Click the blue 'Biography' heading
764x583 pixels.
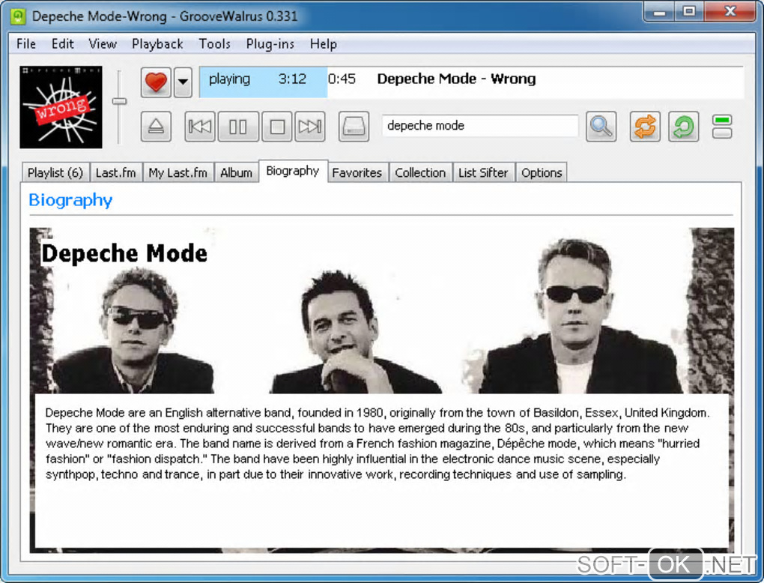70,200
